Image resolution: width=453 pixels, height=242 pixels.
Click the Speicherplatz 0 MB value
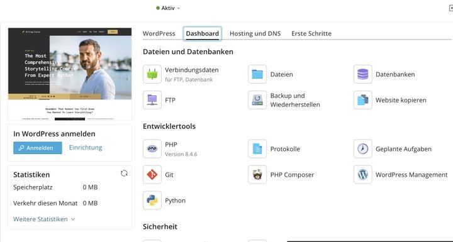click(x=90, y=187)
